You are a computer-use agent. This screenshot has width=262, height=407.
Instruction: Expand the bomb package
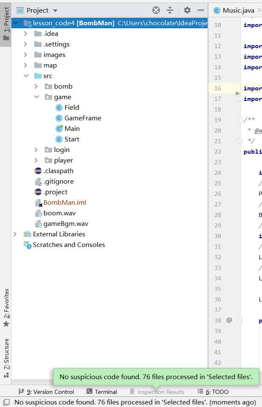(x=36, y=87)
